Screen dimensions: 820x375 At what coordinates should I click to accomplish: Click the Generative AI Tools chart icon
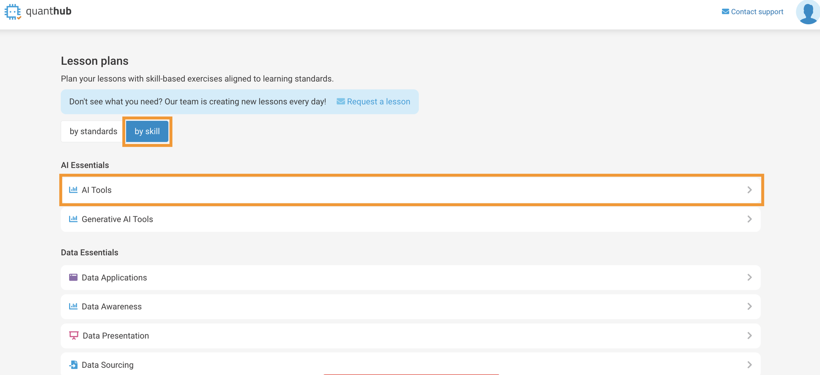(x=73, y=219)
